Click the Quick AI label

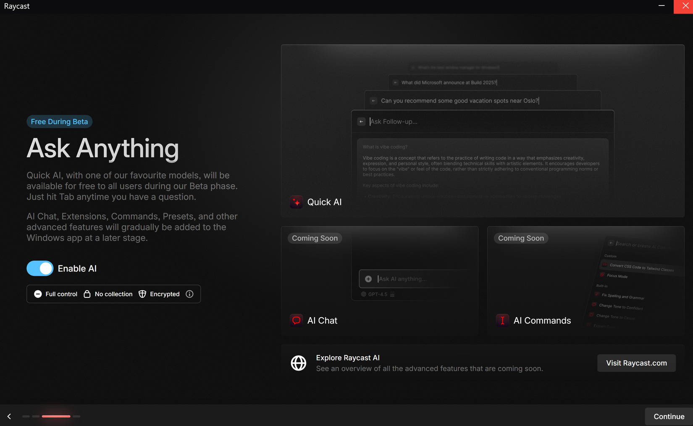324,202
